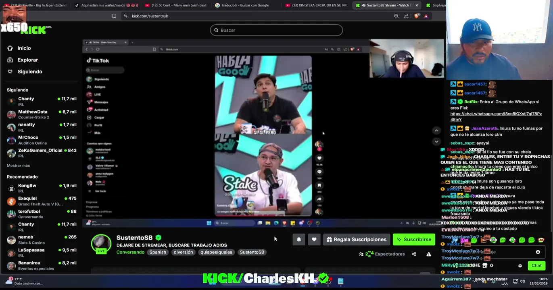
Task: Click Regala Suscripciones button
Action: pyautogui.click(x=357, y=240)
